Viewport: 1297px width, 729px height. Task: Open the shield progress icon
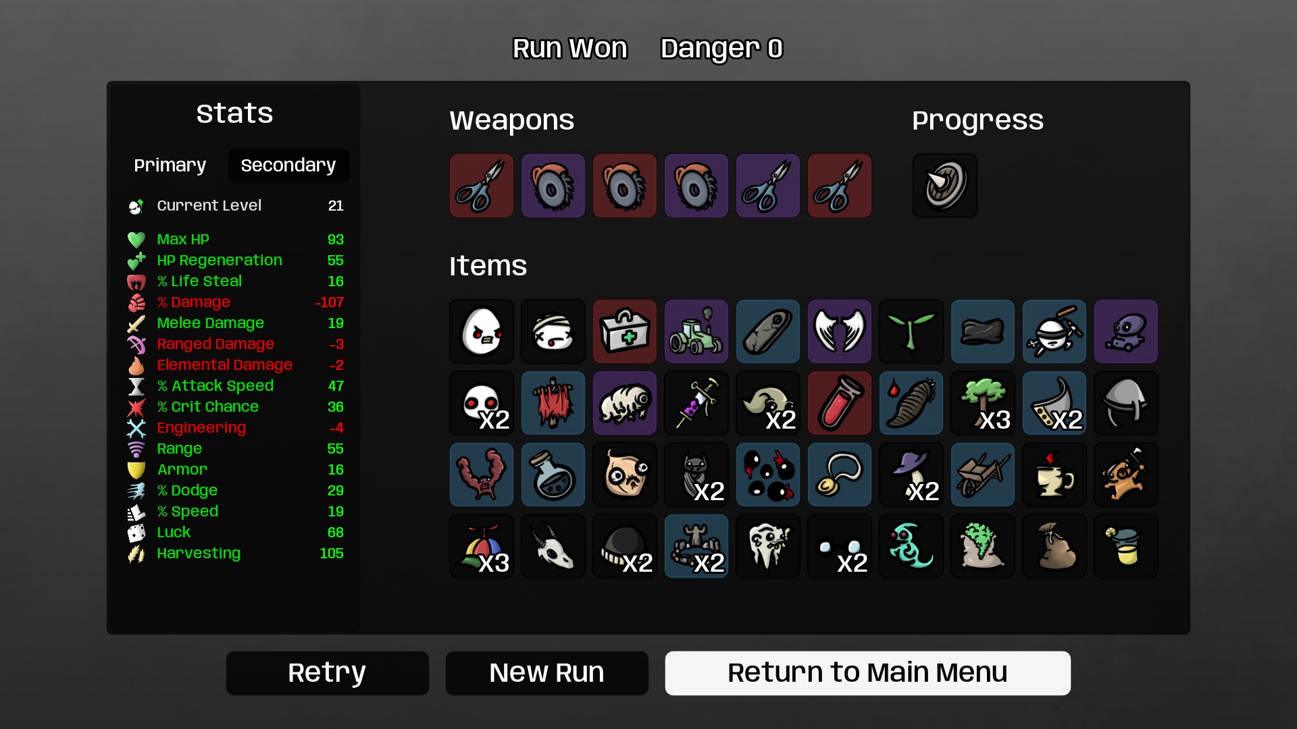click(945, 186)
